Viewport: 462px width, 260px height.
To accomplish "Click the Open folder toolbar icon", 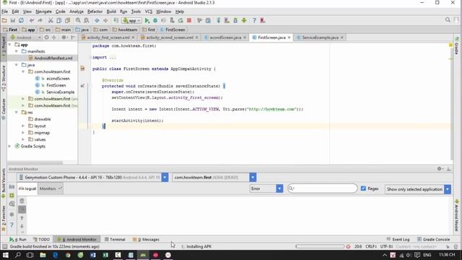I will 4,20.
